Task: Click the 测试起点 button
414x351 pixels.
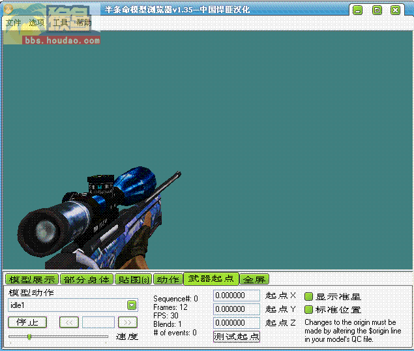Action: (x=237, y=337)
